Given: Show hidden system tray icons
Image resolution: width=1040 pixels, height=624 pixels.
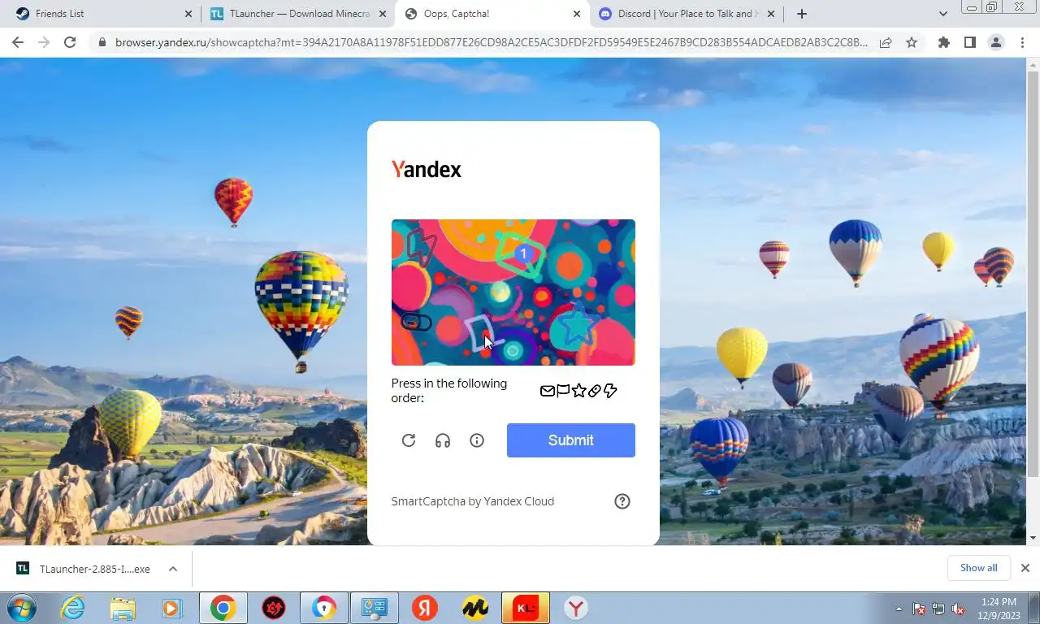Looking at the screenshot, I should [899, 609].
